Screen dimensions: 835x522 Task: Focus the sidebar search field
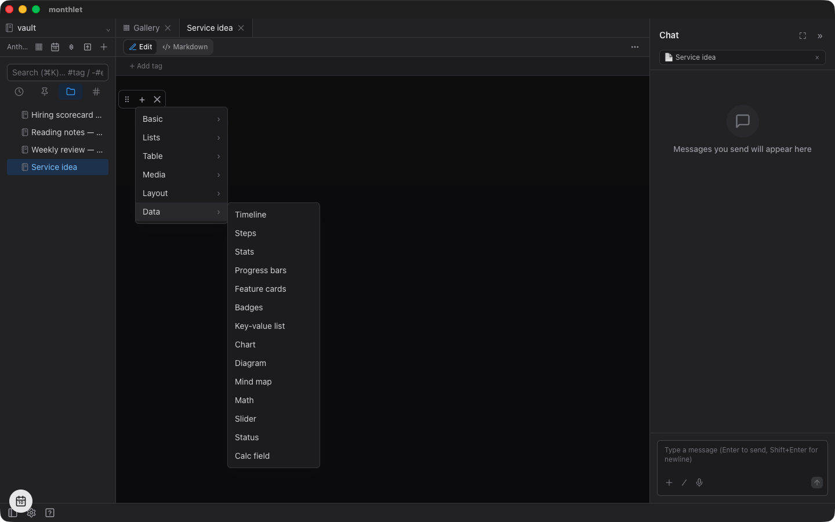tap(57, 72)
